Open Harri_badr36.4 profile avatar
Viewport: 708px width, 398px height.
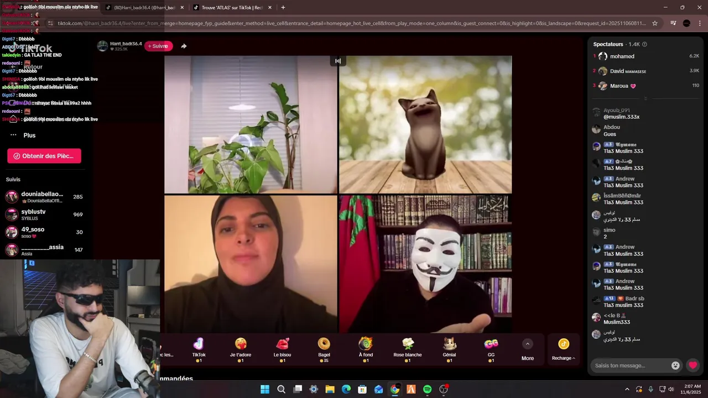click(102, 46)
